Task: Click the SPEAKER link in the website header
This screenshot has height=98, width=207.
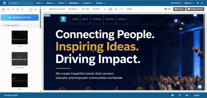Action: [x=109, y=19]
